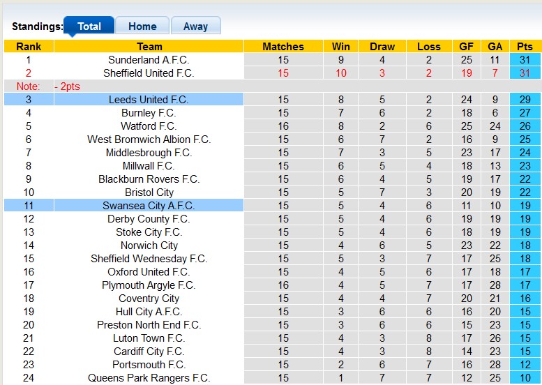Screen dimensions: 542x385
Task: Click Watford F.C. points cell showing 26
Action: (525, 126)
